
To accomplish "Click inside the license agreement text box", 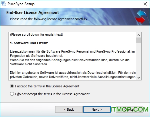I will (x=72, y=56).
